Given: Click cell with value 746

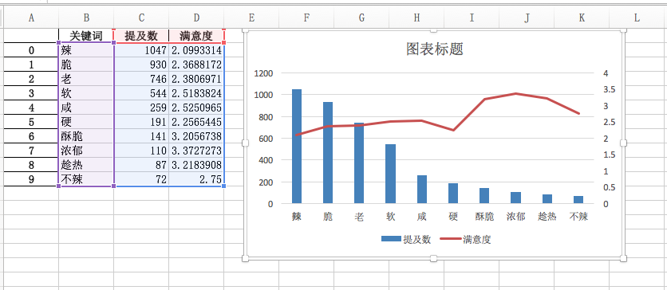Looking at the screenshot, I should [141, 79].
